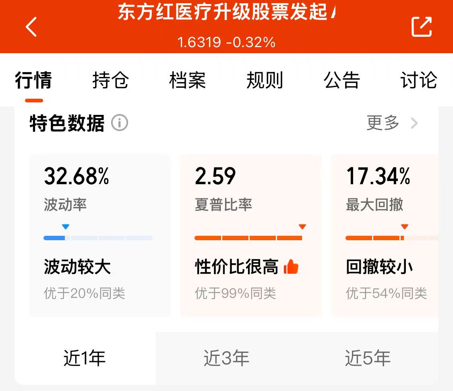Open the info icon beside 特色数据
The image size is (453, 391).
(120, 123)
